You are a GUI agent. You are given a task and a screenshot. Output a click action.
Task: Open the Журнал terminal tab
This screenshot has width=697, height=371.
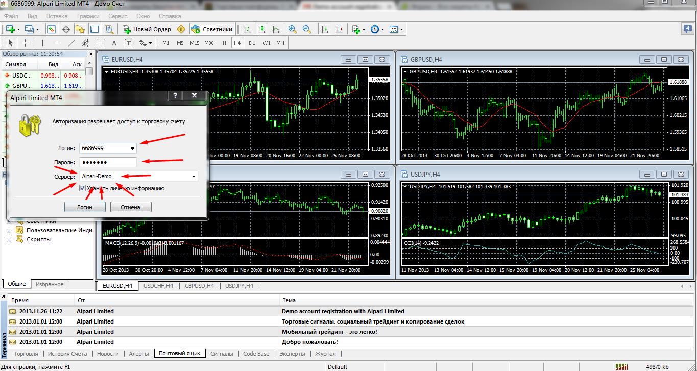pos(325,353)
